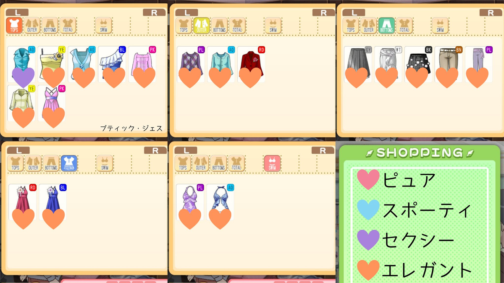The width and height of the screenshot is (504, 283).
Task: Click the R button in BOTTOMS panel
Action: (491, 13)
